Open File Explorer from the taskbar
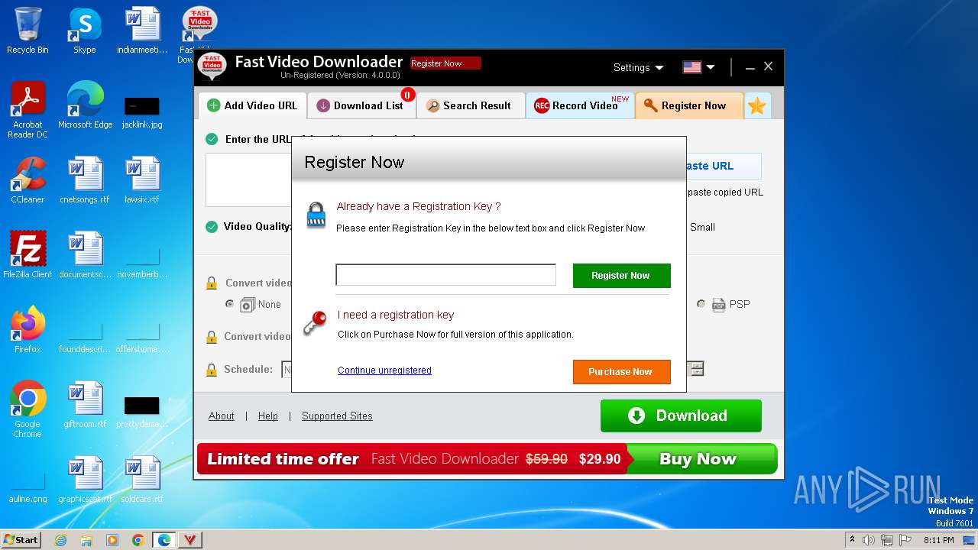The image size is (978, 550). (x=86, y=540)
